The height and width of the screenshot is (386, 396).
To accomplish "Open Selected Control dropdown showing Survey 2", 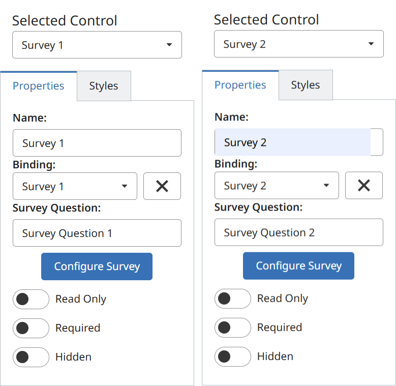I will click(x=298, y=44).
